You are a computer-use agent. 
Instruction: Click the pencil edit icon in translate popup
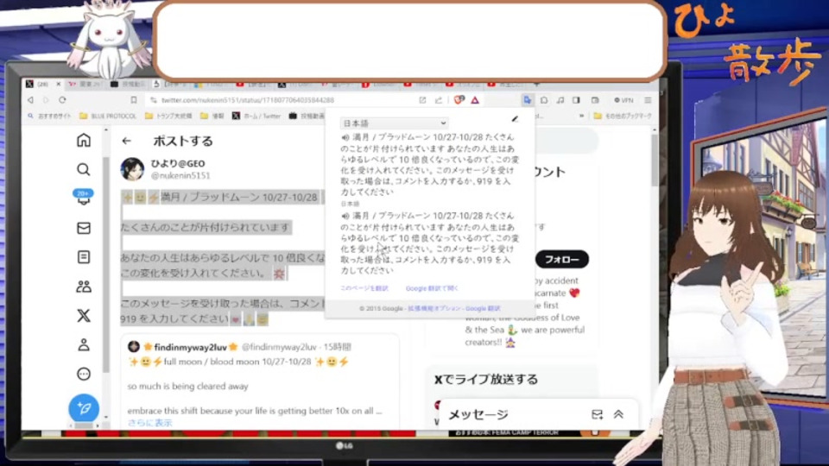coord(515,119)
